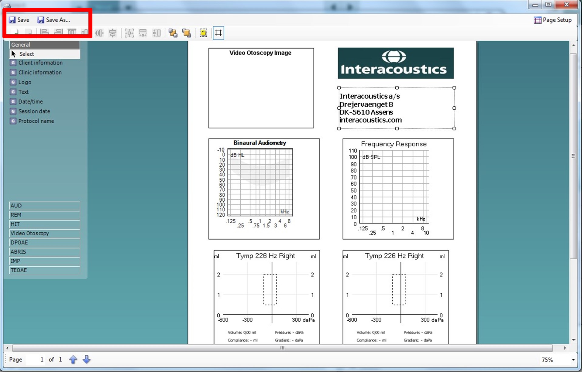Viewport: 588px width, 379px height.
Task: Toggle the lock element padlock icon
Action: tap(203, 33)
